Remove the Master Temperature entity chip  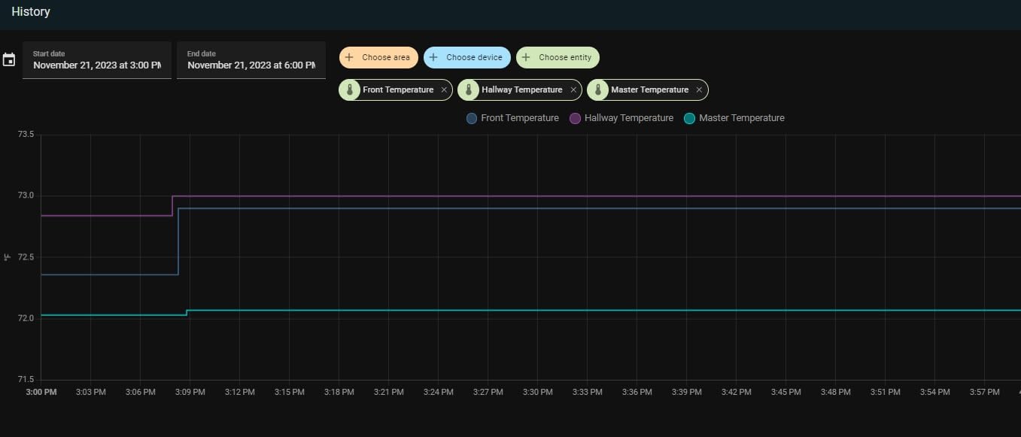click(x=699, y=90)
